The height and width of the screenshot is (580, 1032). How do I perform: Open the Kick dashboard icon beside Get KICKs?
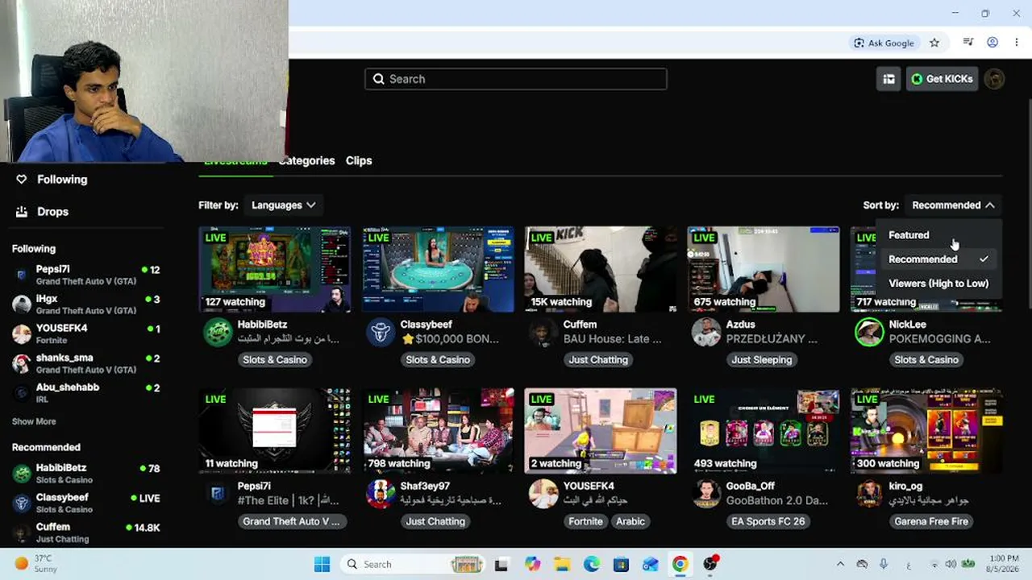[888, 79]
